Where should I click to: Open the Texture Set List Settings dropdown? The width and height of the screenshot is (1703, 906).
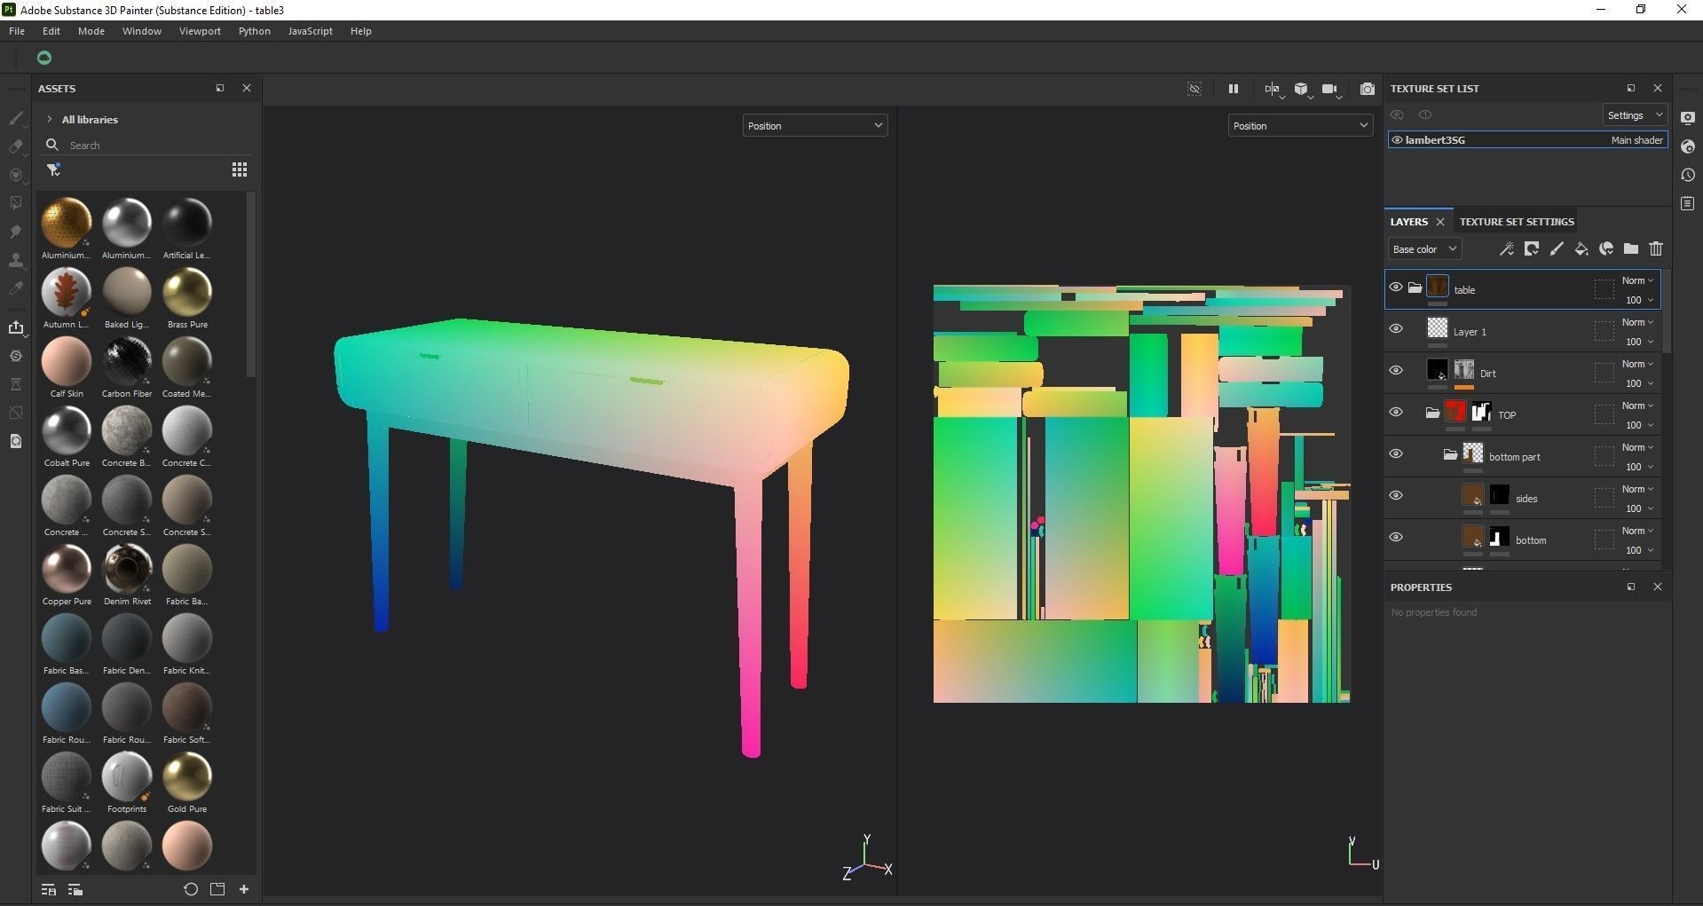1635,115
